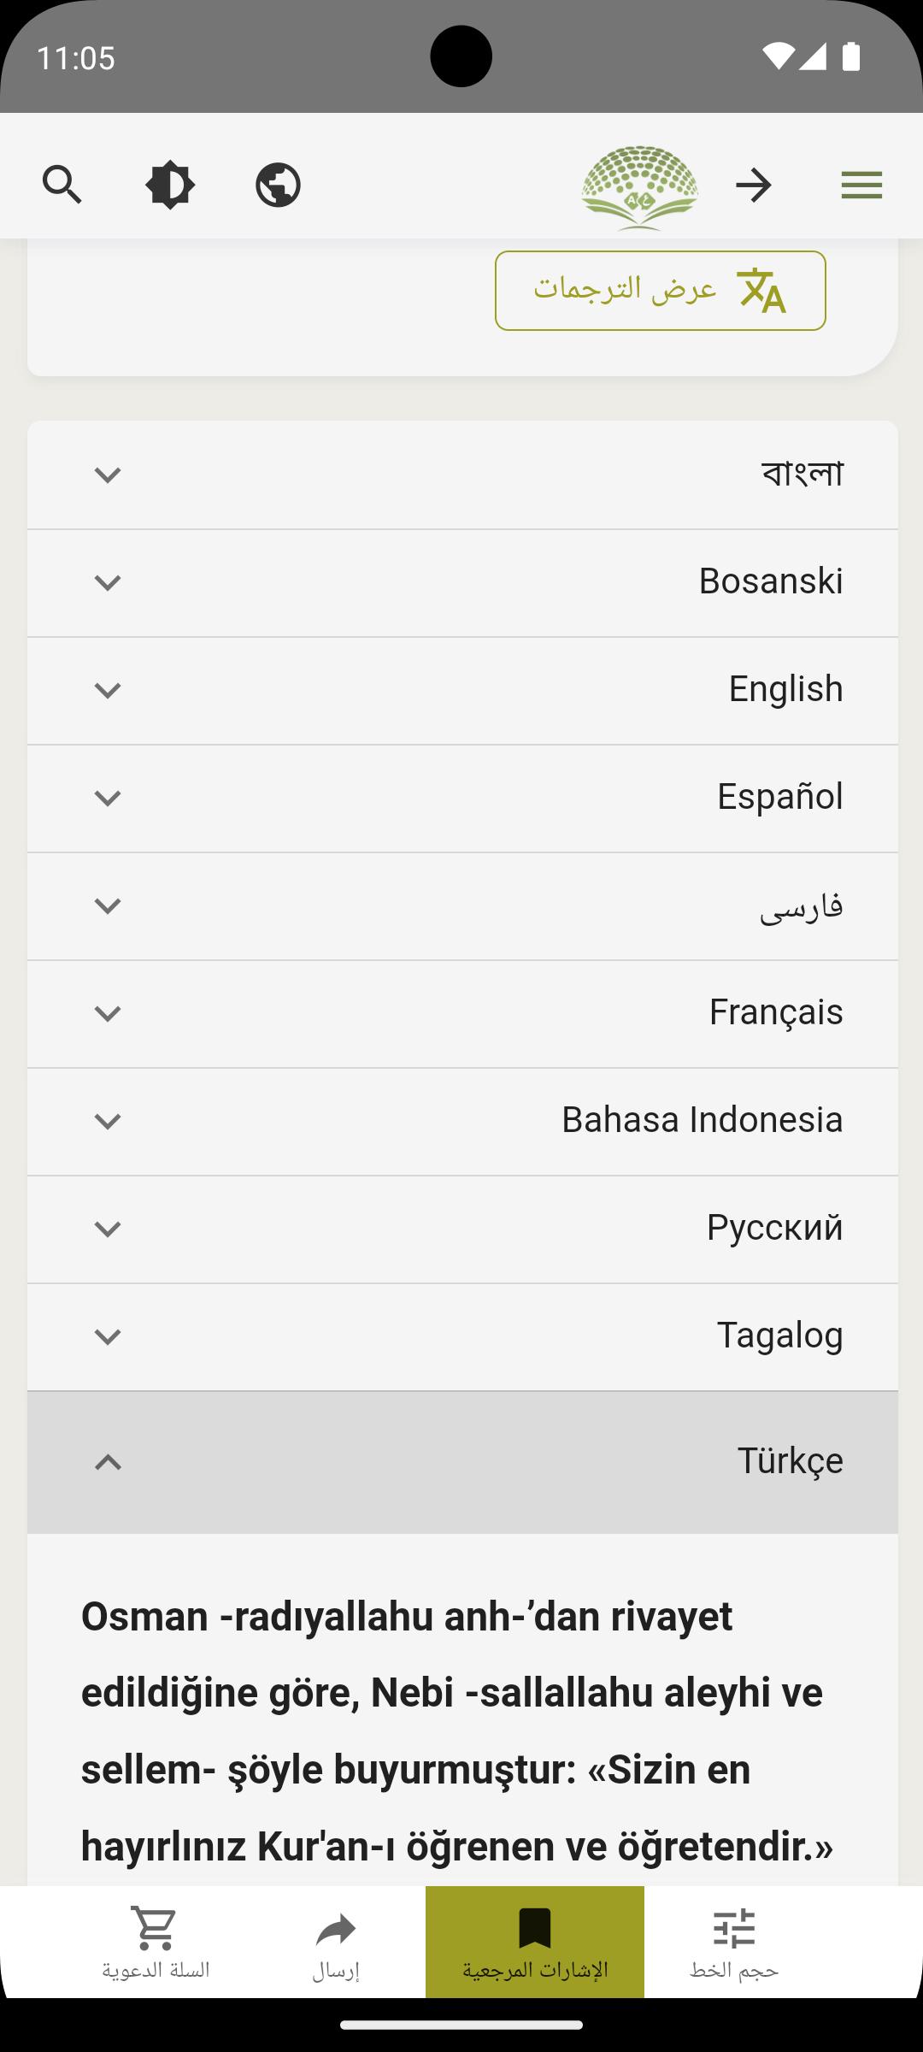Click the translate icon in عرض الترجمات
923x2052 pixels.
pyautogui.click(x=761, y=291)
